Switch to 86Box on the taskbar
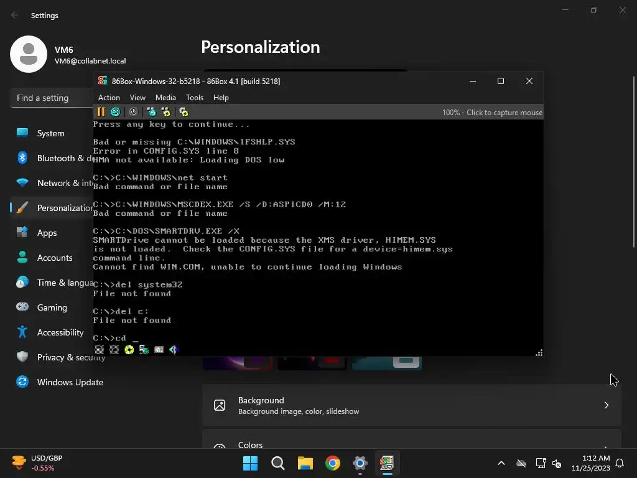Image resolution: width=637 pixels, height=478 pixels. (387, 463)
